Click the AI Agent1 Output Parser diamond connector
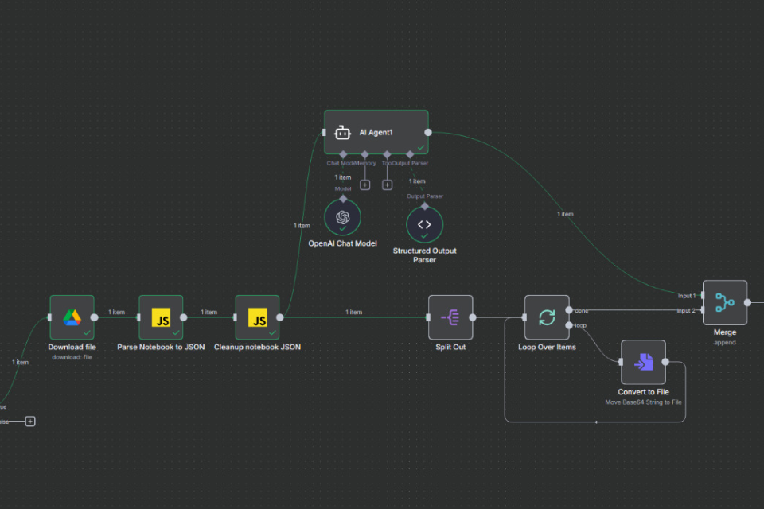This screenshot has width=764, height=509. [x=410, y=154]
